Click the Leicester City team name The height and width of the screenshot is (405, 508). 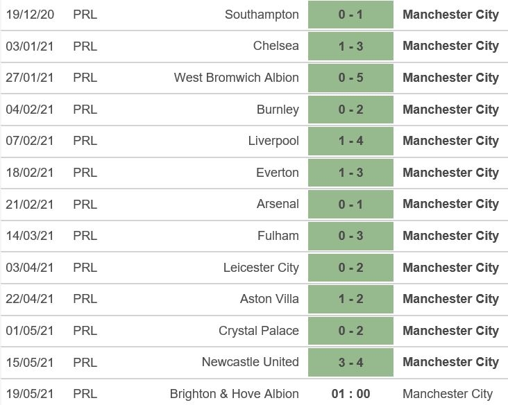coord(261,268)
